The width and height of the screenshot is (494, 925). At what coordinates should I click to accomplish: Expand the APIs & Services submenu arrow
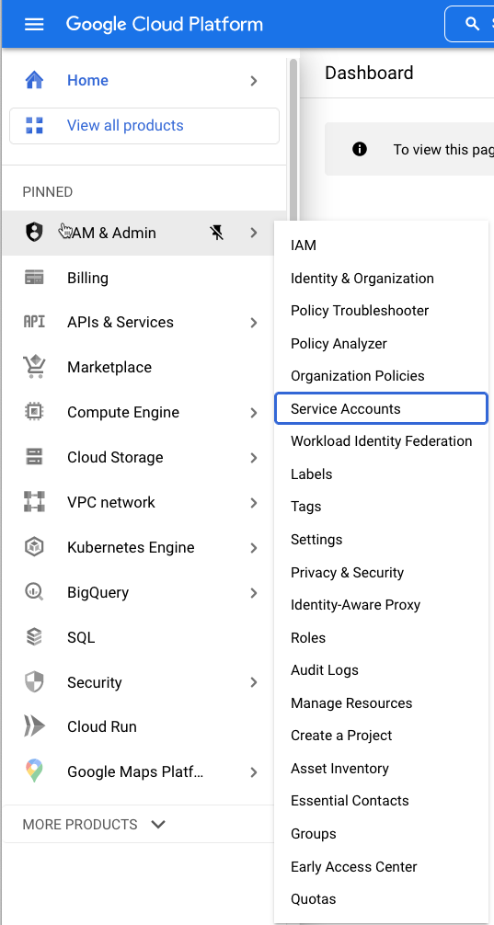pos(254,323)
